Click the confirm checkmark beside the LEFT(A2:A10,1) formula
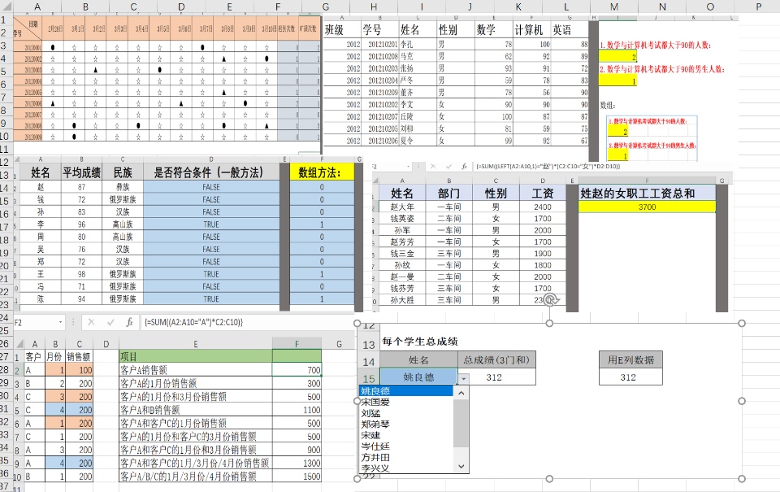This screenshot has height=492, width=780. point(448,167)
